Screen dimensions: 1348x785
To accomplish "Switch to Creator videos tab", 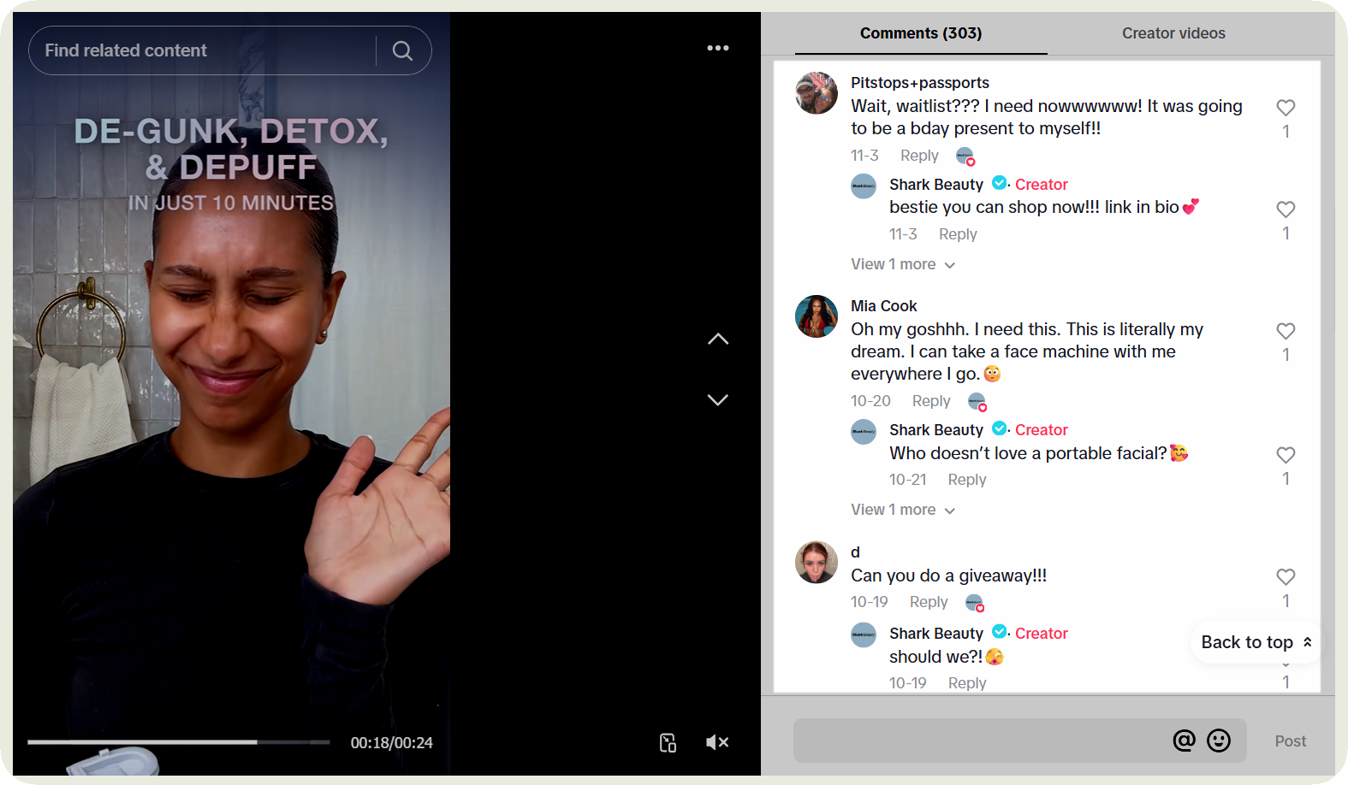I will coord(1173,33).
